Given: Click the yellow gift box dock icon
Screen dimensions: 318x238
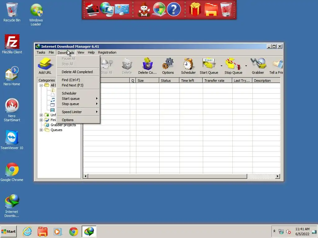Looking at the screenshot, I should [x=195, y=9].
